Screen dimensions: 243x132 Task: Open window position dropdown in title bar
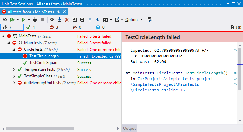tap(228, 4)
